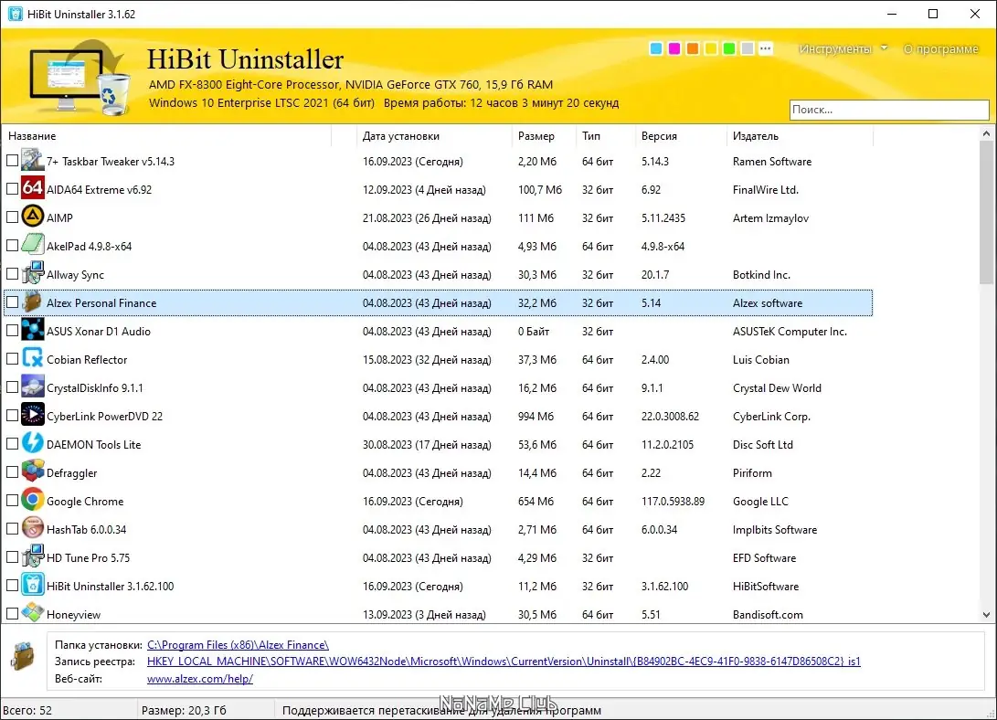Enable the Cobian Reflector checkbox

click(x=12, y=359)
